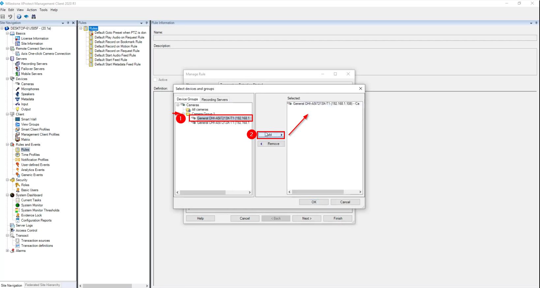Open the File menu
The height and width of the screenshot is (288, 540).
3,10
